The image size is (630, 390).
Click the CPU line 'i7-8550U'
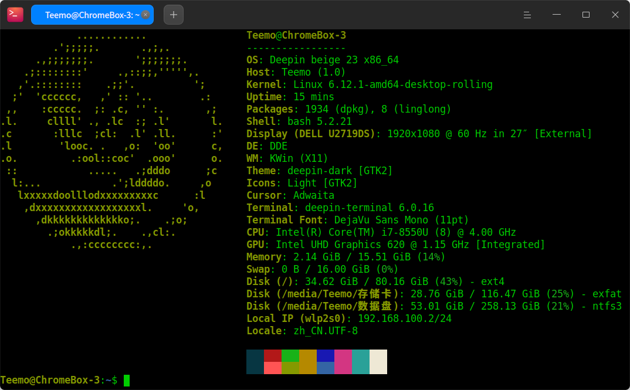coord(381,232)
